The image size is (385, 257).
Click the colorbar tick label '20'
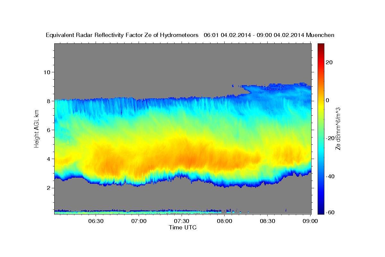329,62
